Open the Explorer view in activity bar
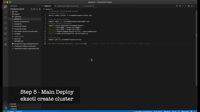 [5, 7]
